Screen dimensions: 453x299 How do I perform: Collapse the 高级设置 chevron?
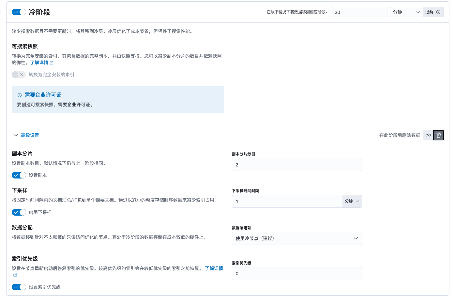(15, 135)
